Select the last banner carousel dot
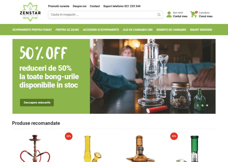Image resolution: width=228 pixels, height=162 pixels. [x=207, y=106]
